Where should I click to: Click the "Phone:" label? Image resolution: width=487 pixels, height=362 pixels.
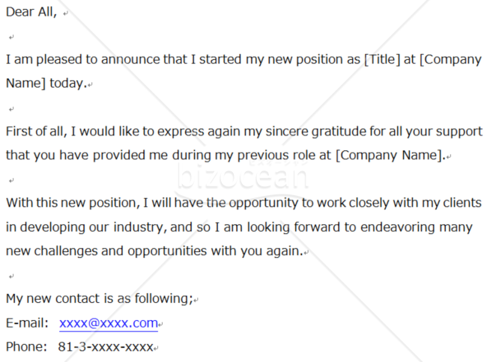[26, 347]
